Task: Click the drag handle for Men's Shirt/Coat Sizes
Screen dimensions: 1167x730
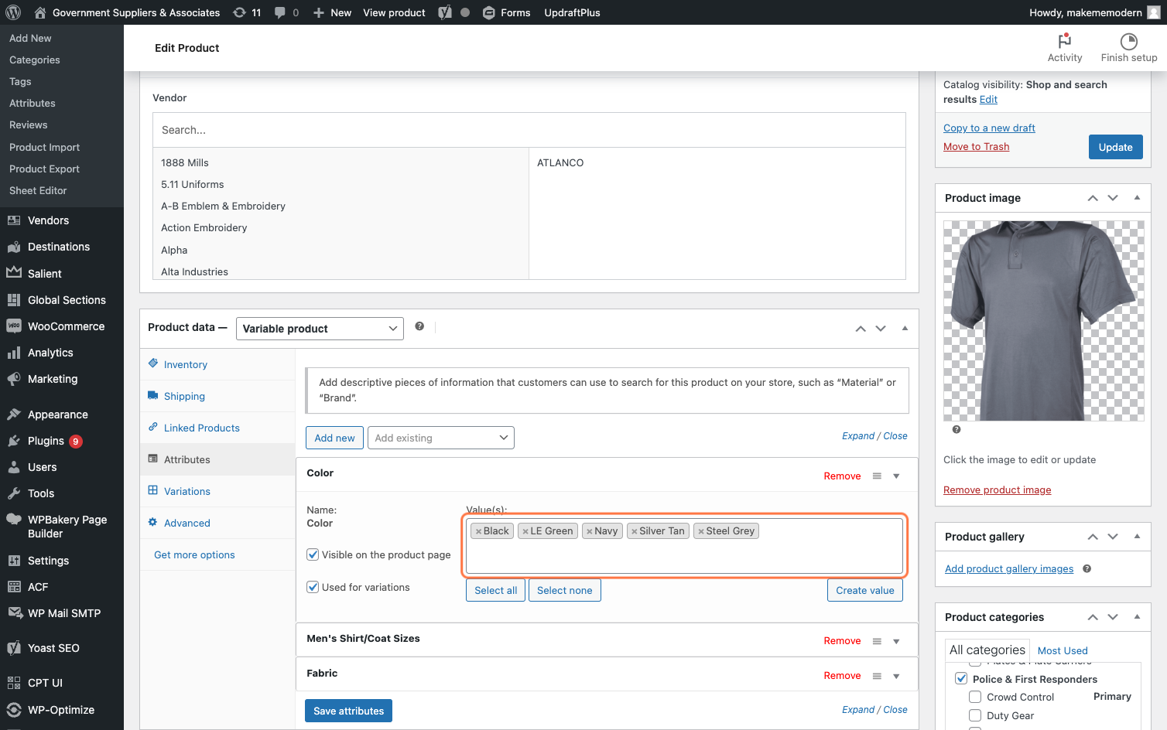Action: click(877, 641)
